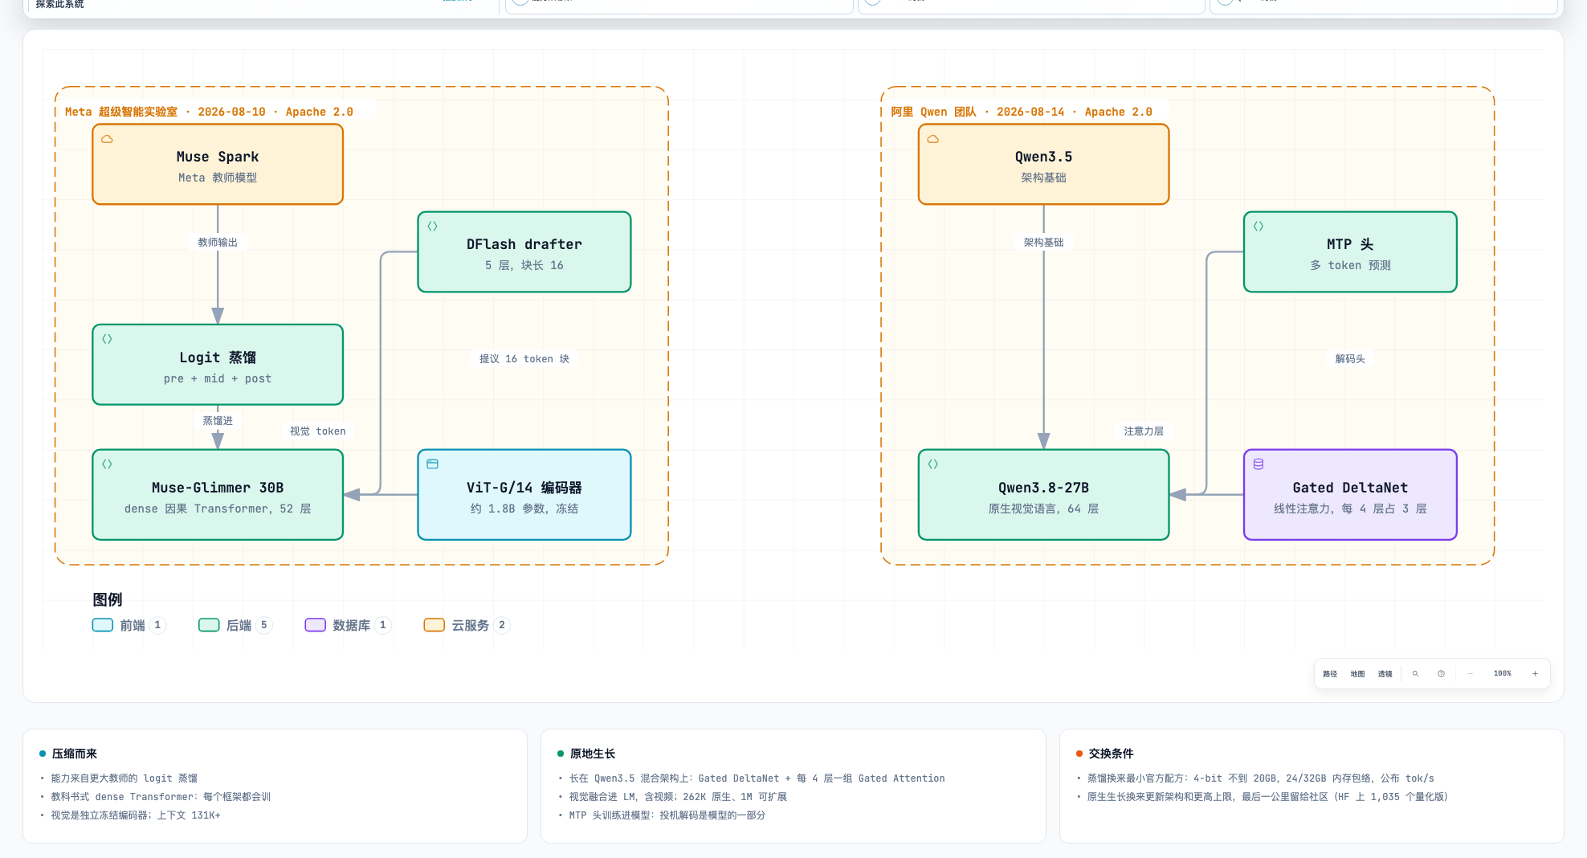Select the DFlash drafter node card

point(524,252)
